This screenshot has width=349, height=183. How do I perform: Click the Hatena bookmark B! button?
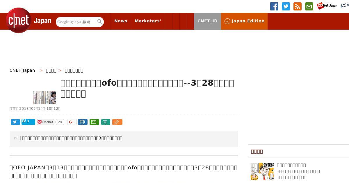pos(28,122)
